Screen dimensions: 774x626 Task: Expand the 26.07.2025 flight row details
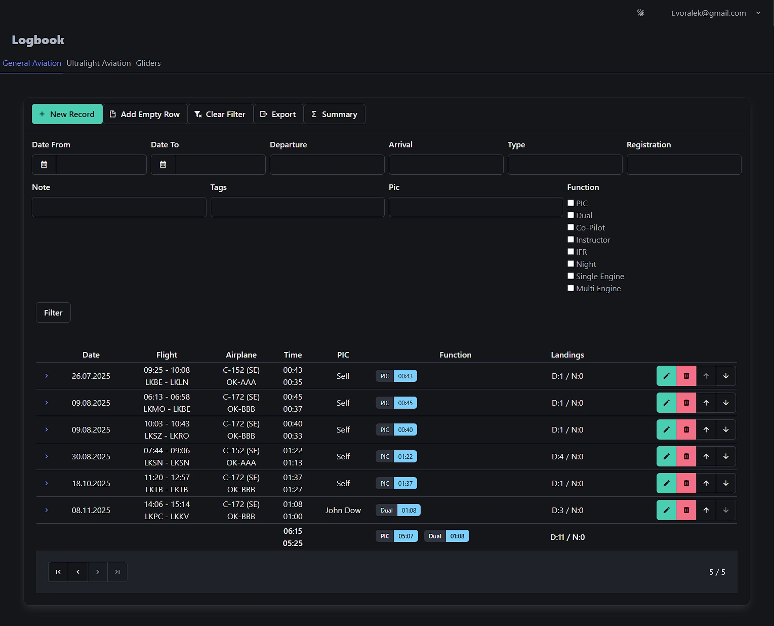(47, 376)
